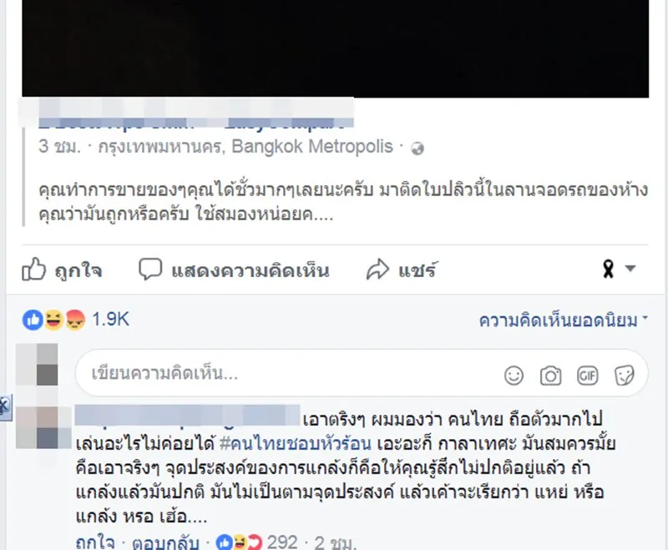Click ตอบกลับ to reply to the comment

click(165, 542)
